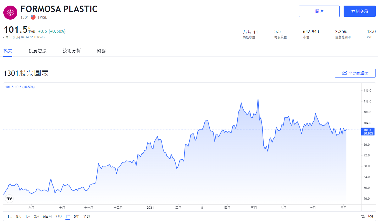Click the 101.5 +0.5 legend inside chart

coord(20,87)
